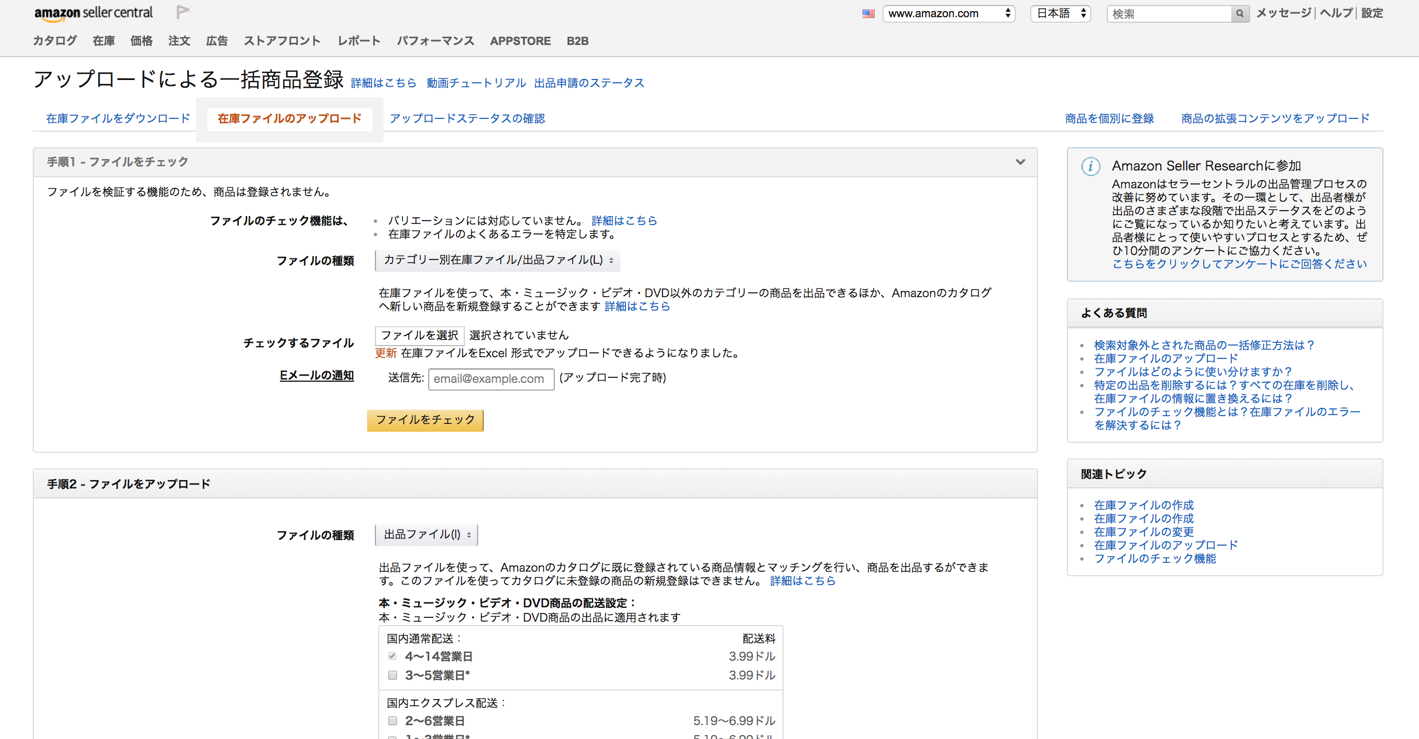
Task: Open 商品の拡張コンテンツをアップロード link
Action: tap(1276, 118)
